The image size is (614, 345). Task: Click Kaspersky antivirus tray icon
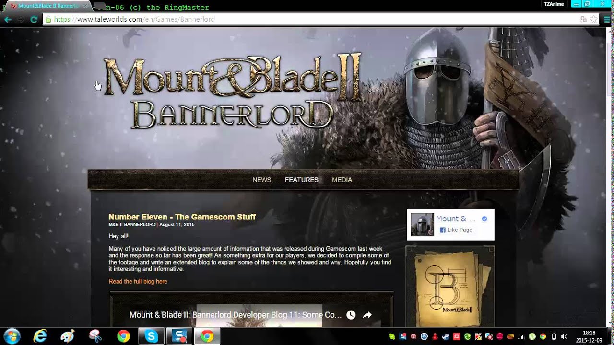tap(478, 336)
